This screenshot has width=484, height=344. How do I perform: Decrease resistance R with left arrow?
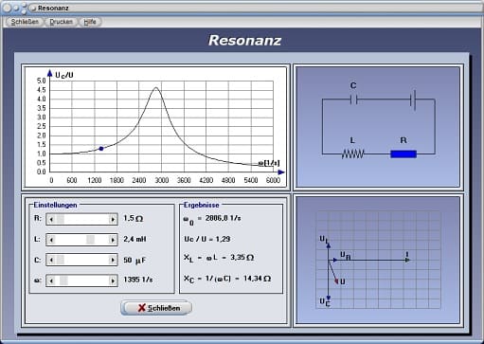(x=51, y=219)
